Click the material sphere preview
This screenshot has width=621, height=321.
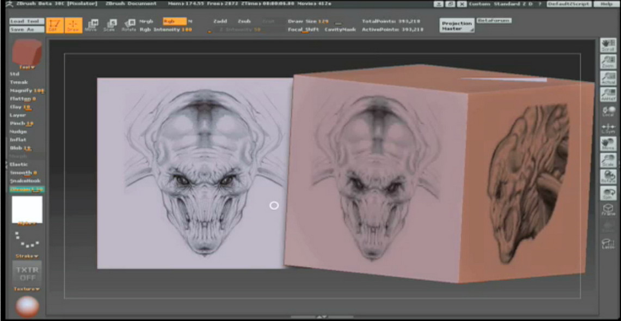(27, 306)
